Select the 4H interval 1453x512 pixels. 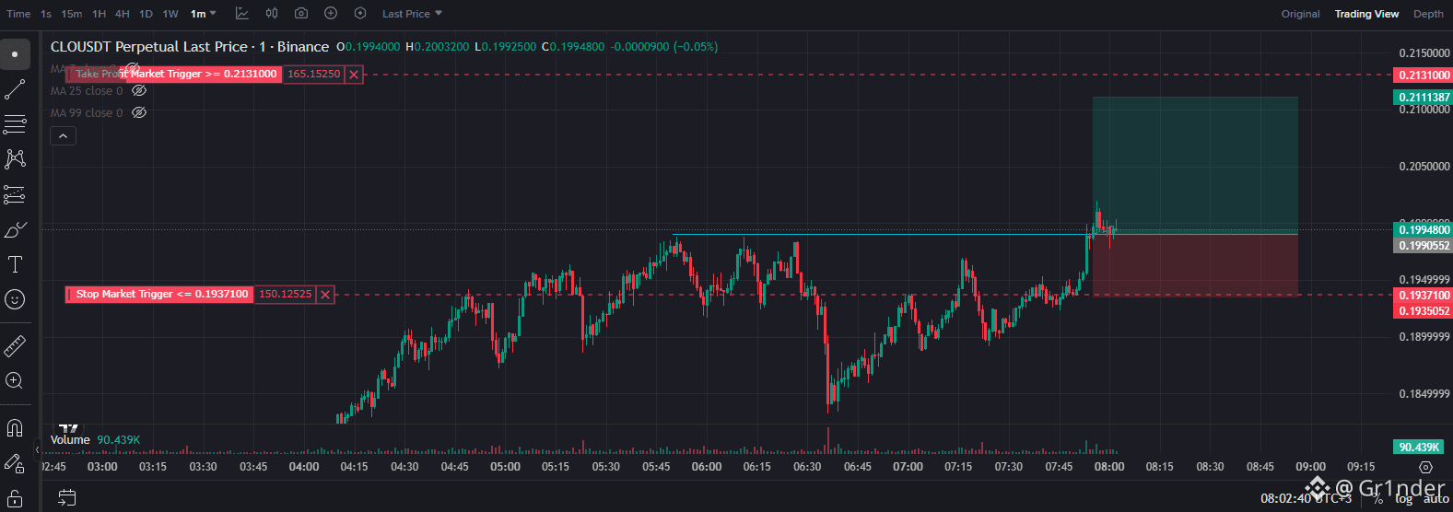[x=123, y=14]
